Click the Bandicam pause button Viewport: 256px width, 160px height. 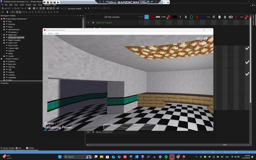click(x=51, y=3)
